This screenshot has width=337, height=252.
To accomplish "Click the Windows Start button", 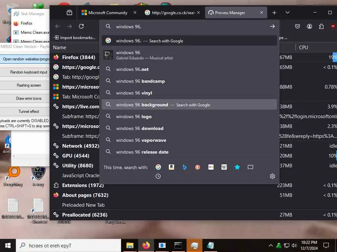I will (8, 245).
